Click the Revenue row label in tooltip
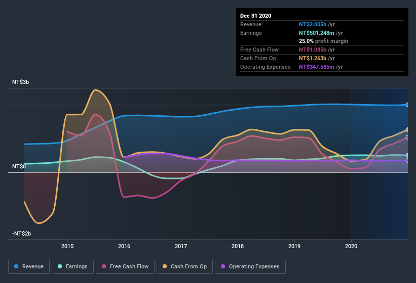This screenshot has height=283, width=416. pos(251,24)
